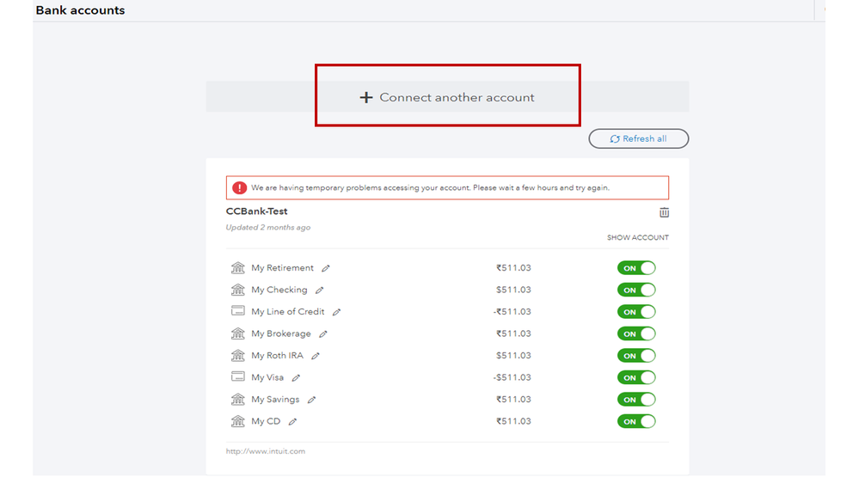Click Connect another account
The width and height of the screenshot is (859, 483).
click(447, 97)
